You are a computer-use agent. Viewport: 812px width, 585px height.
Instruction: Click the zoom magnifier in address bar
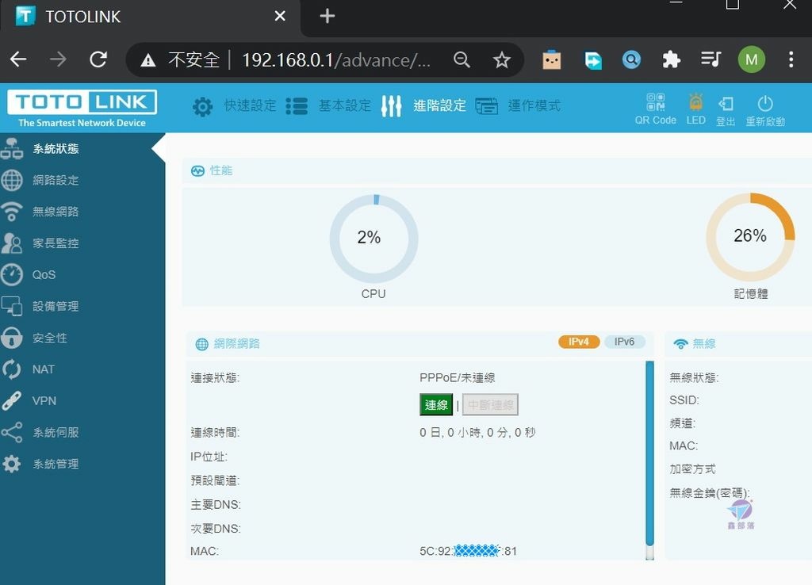point(462,60)
